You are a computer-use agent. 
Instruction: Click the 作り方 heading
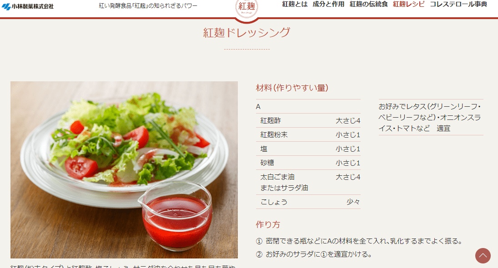(268, 224)
